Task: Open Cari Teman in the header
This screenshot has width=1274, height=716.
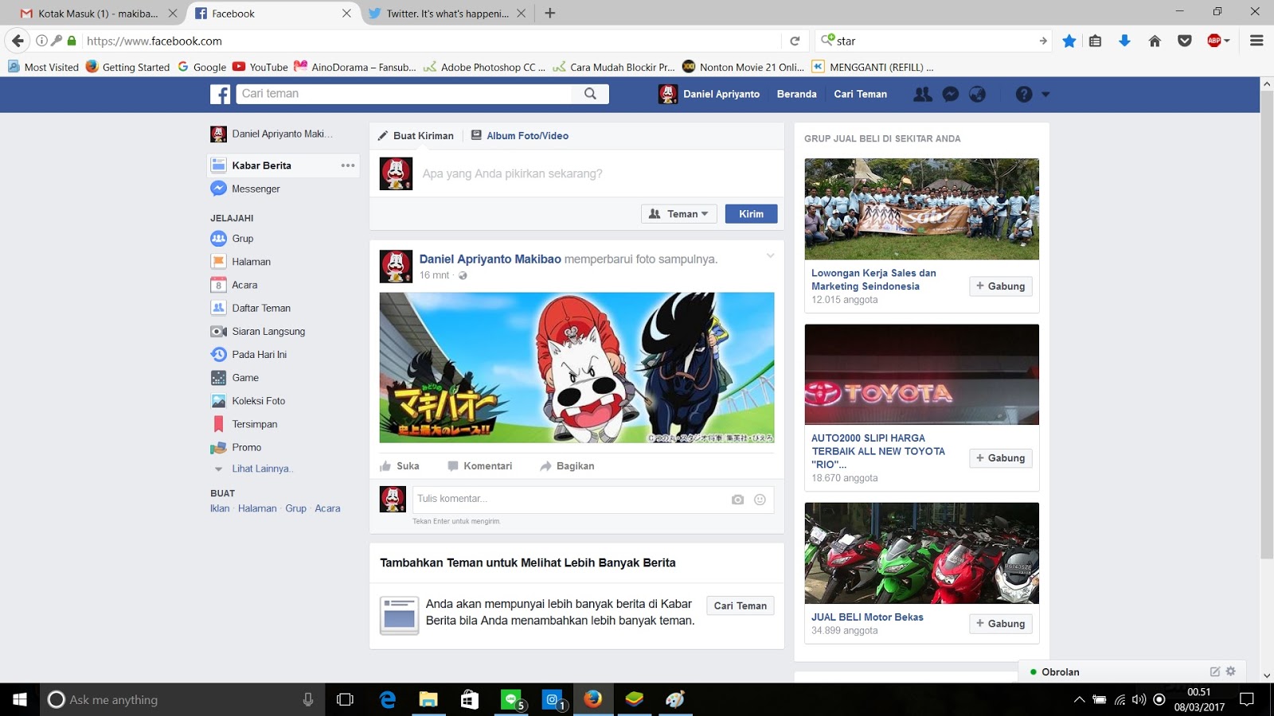Action: point(861,94)
